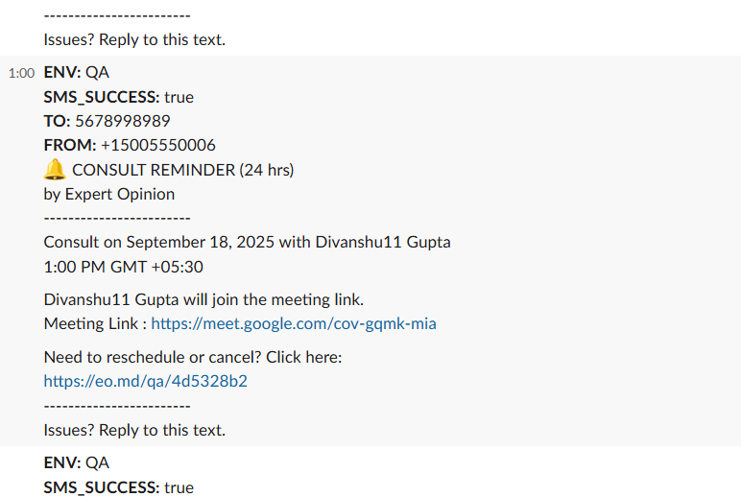Click "Need to reschedule or cancel?" text

[x=193, y=357]
